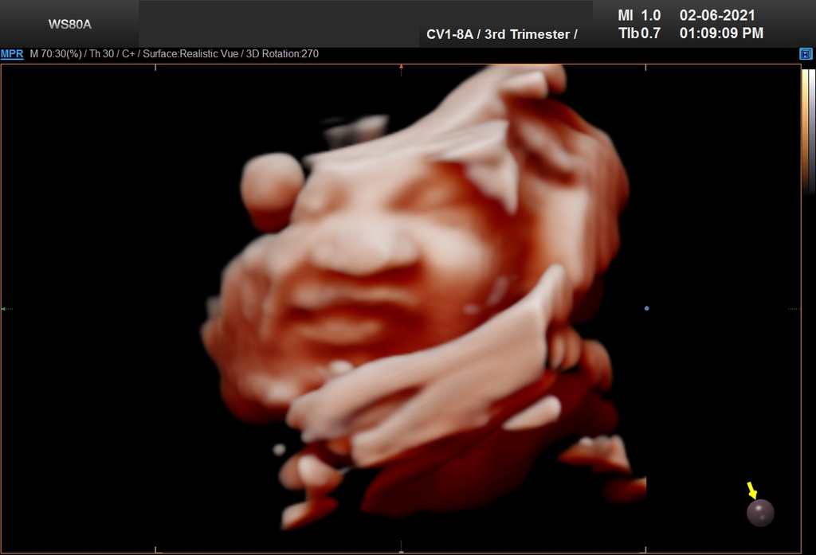Screen dimensions: 816x555
Task: Click the 01:09:09 PM time display
Action: click(721, 33)
